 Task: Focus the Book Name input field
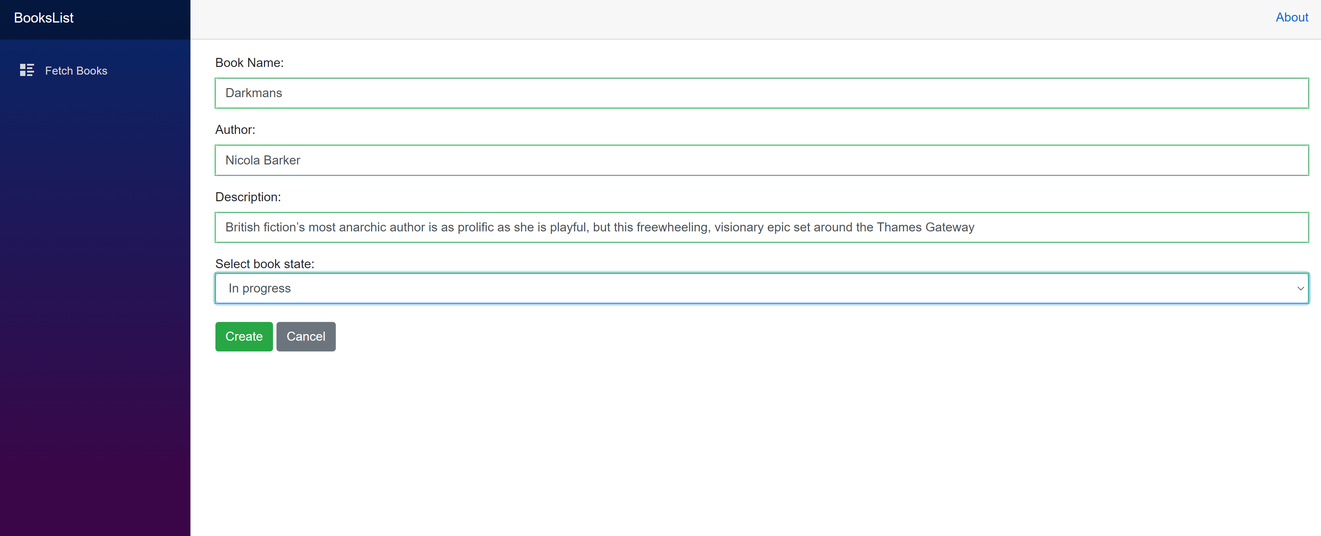pos(761,93)
